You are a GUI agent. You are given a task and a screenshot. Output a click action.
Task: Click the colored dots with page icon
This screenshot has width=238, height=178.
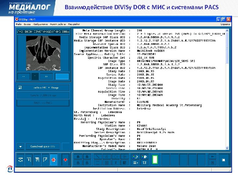[136, 157]
